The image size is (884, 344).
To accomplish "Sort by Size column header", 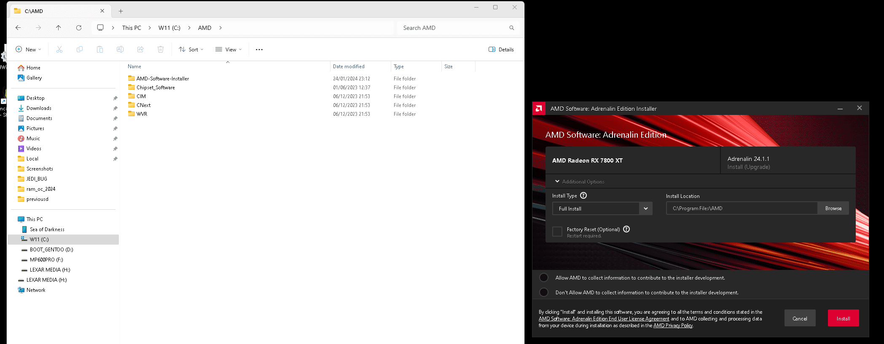I will tap(449, 67).
